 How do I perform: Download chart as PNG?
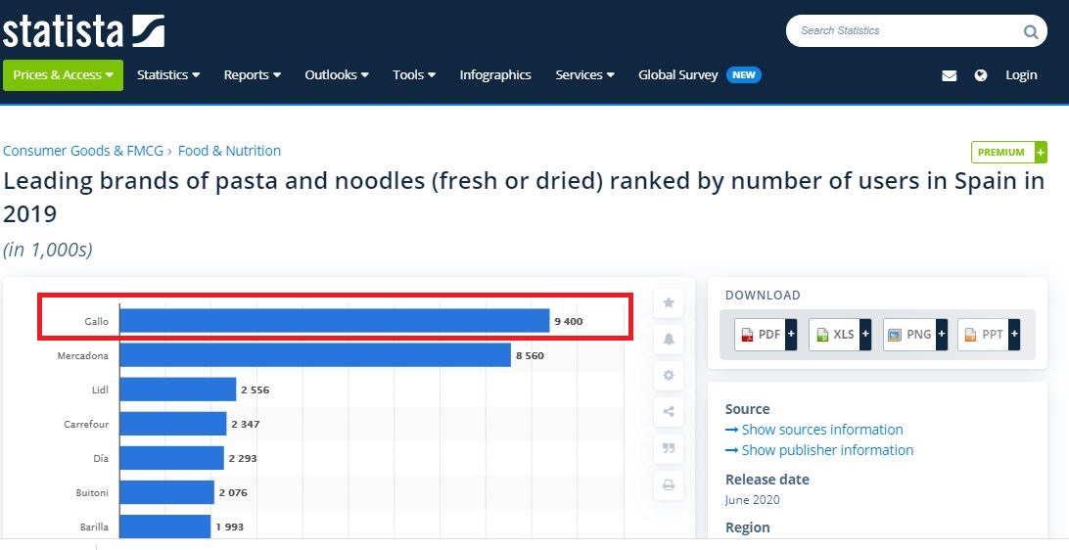[x=915, y=334]
